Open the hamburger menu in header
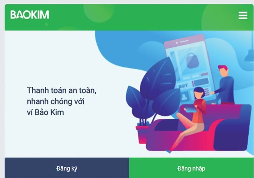254x178 pixels. [243, 15]
